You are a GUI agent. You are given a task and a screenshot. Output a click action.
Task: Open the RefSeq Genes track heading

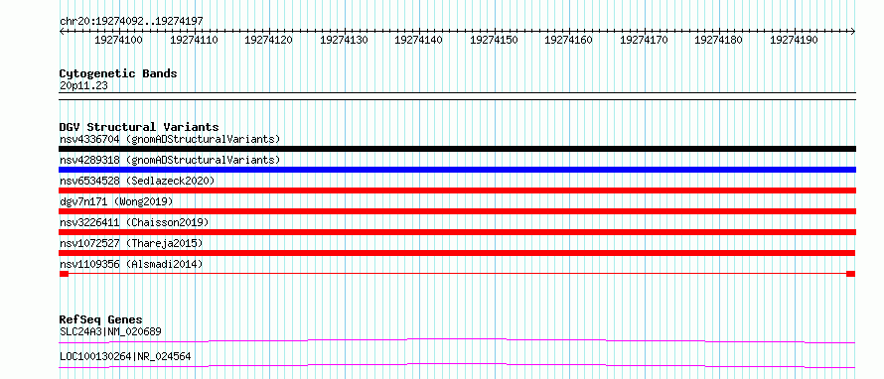[x=101, y=319]
